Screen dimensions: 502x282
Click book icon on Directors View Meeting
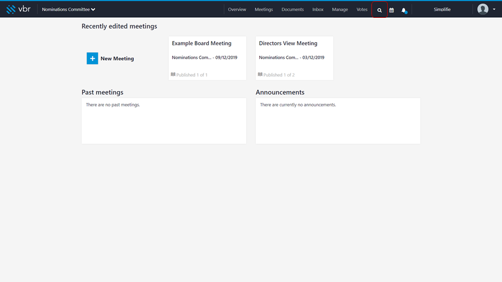pyautogui.click(x=260, y=74)
